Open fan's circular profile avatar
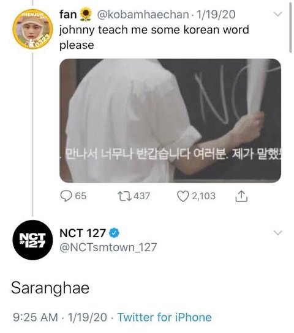The width and height of the screenshot is (294, 333). click(x=32, y=29)
